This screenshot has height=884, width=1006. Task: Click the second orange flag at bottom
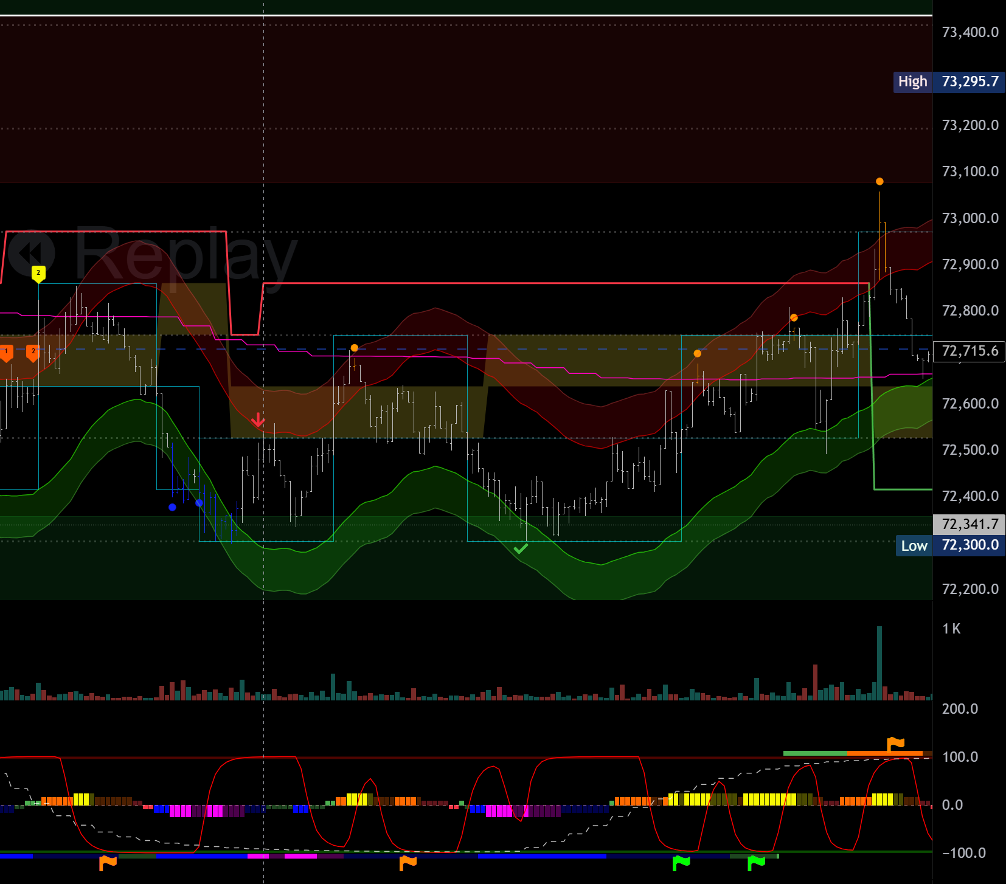[x=408, y=862]
